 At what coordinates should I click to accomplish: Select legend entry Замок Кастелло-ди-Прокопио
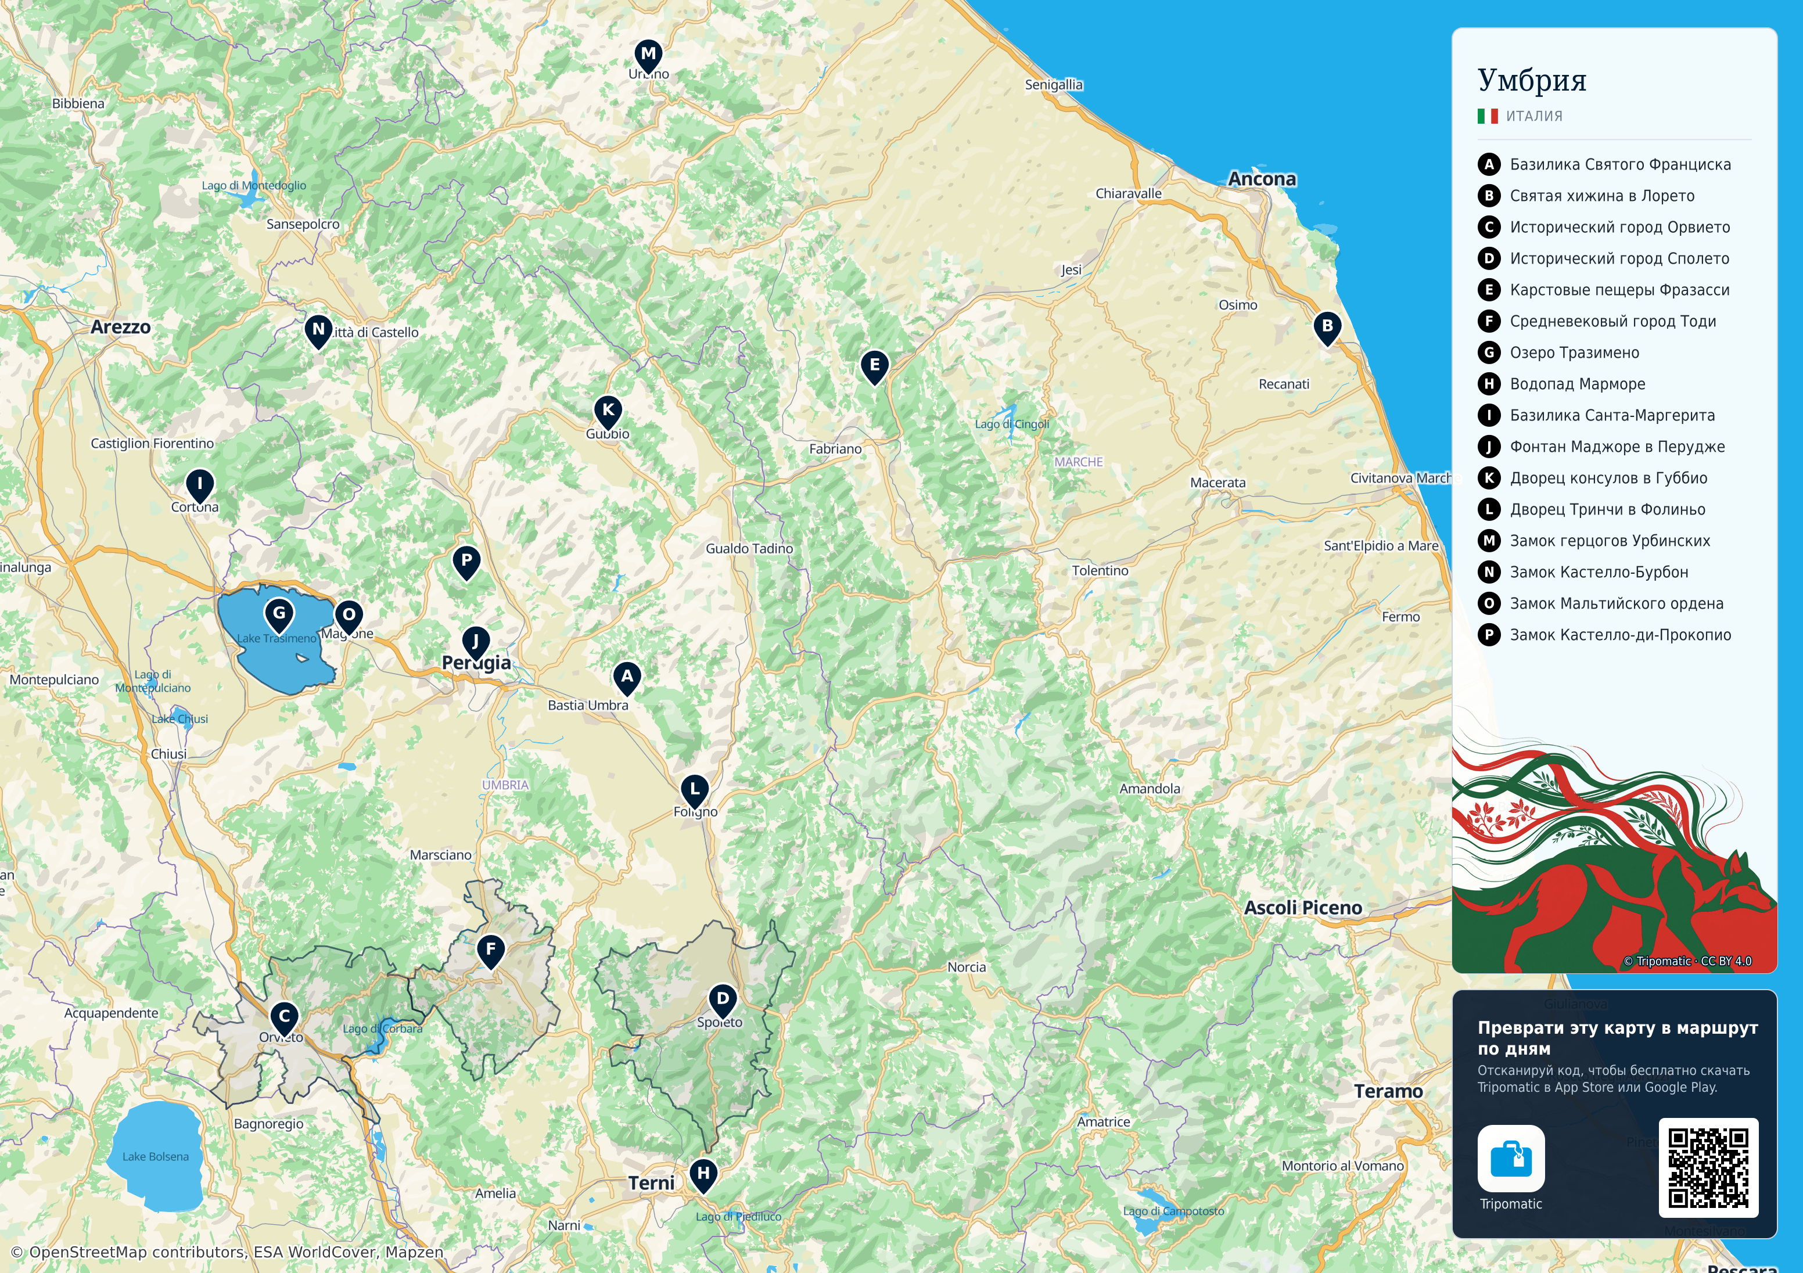pyautogui.click(x=1604, y=635)
